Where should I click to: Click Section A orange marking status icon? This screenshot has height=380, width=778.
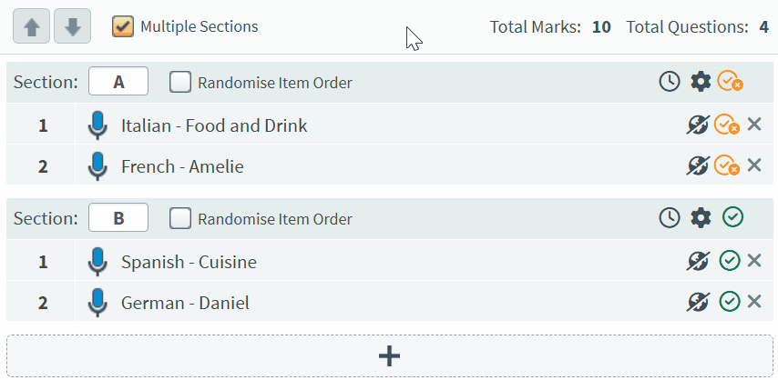[x=730, y=82]
